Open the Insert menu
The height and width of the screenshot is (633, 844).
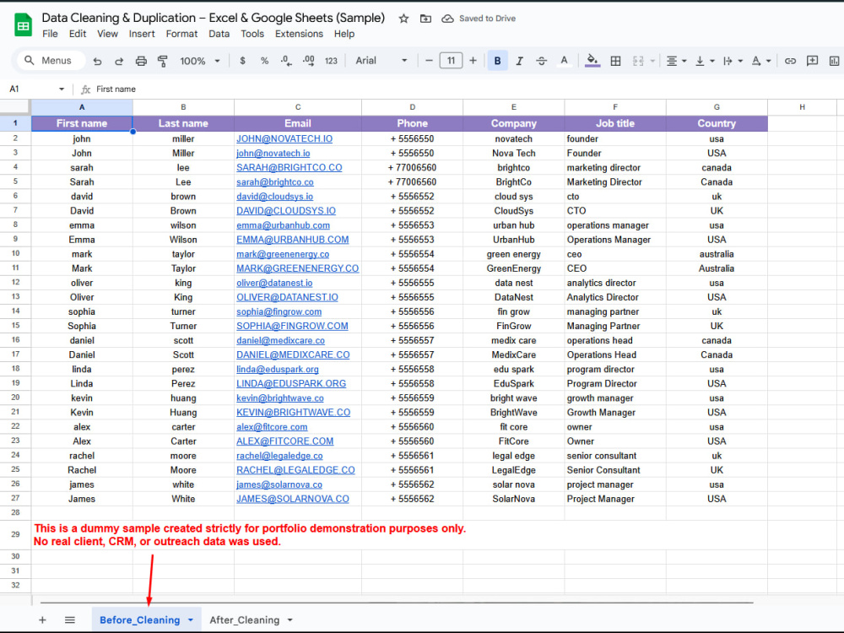(142, 34)
